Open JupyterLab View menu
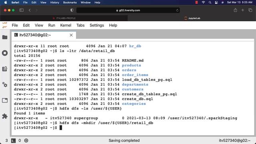Viewport: 256px width, 144px height. click(39, 25)
